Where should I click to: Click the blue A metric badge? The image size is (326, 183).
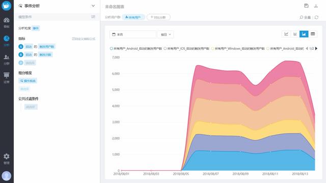[21, 47]
